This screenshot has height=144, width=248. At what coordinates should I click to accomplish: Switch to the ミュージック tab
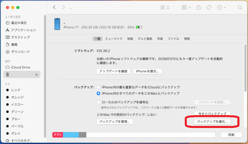tap(114, 39)
